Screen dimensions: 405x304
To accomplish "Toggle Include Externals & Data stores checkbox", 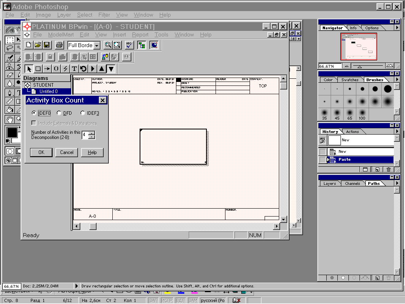I will point(34,123).
